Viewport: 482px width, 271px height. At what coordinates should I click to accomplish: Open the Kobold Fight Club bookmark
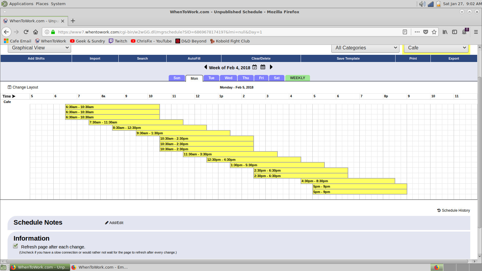click(x=230, y=41)
